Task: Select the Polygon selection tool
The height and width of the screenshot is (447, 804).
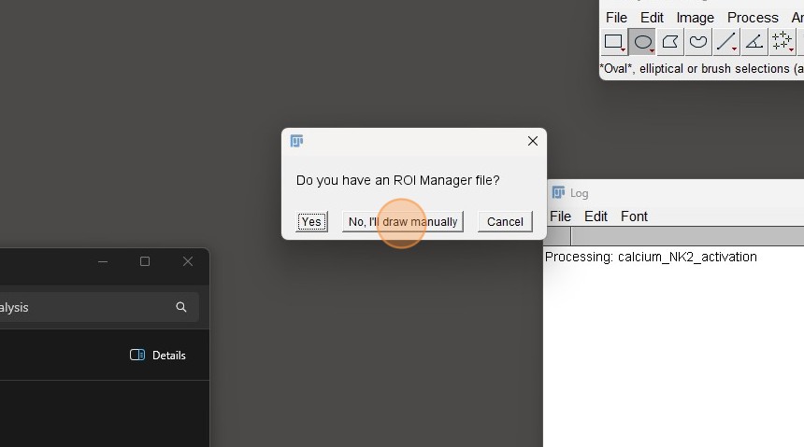Action: tap(670, 42)
